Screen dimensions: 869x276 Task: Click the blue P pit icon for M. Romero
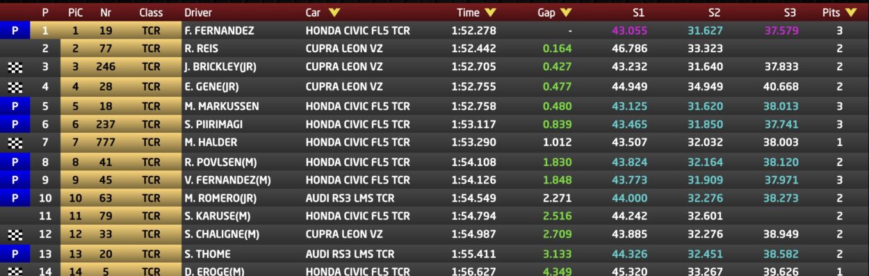click(x=15, y=198)
